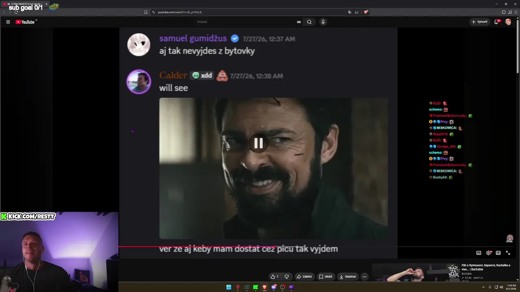
Task: Open the account avatar menu
Action: tap(508, 22)
